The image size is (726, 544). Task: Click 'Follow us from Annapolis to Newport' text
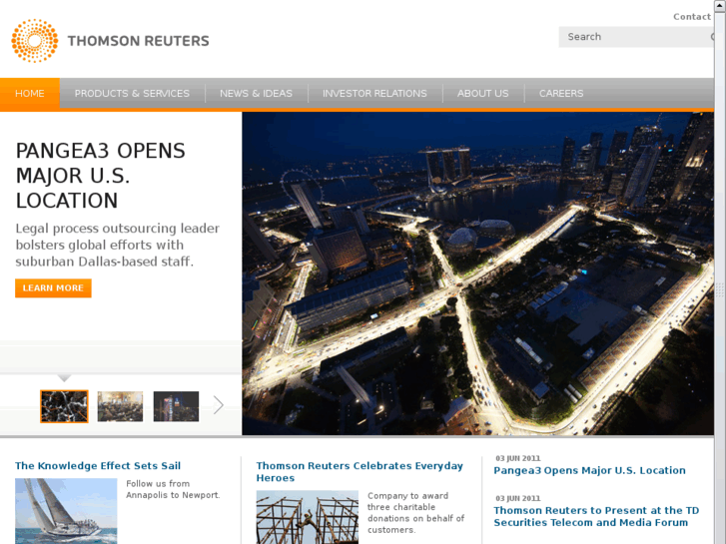[173, 489]
